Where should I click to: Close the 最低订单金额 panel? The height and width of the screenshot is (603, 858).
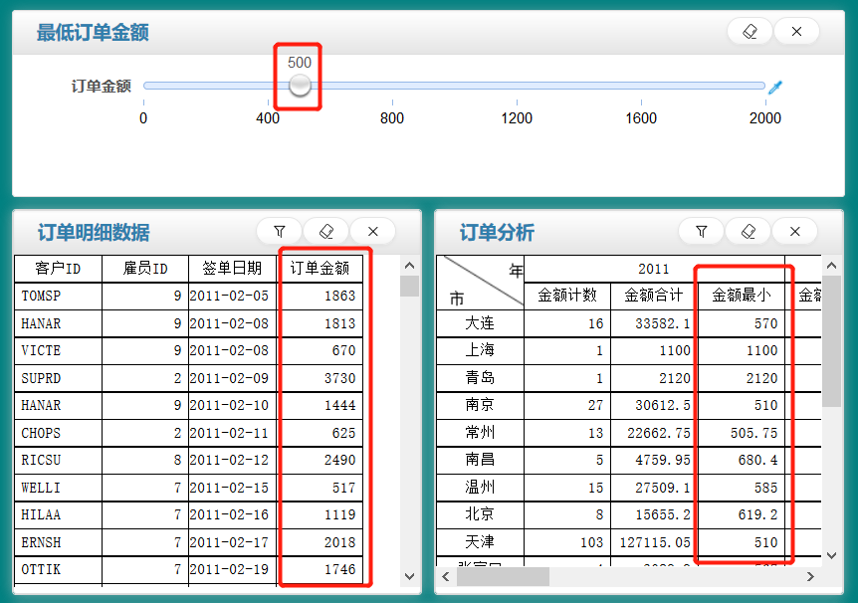pos(796,32)
